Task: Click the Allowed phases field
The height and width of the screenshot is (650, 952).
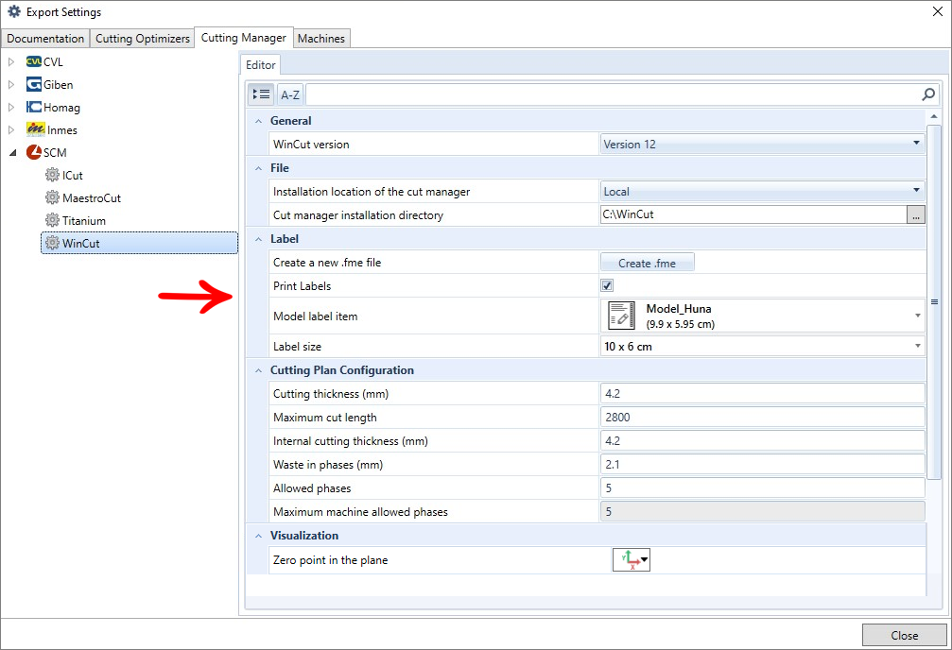Action: click(x=763, y=488)
